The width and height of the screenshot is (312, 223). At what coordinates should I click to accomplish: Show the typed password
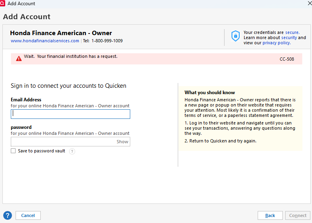[122, 142]
